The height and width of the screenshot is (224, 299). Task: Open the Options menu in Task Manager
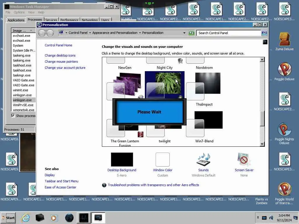coord(19,12)
